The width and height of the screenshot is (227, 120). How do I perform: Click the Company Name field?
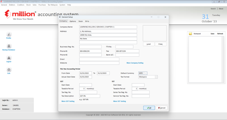[108, 27]
